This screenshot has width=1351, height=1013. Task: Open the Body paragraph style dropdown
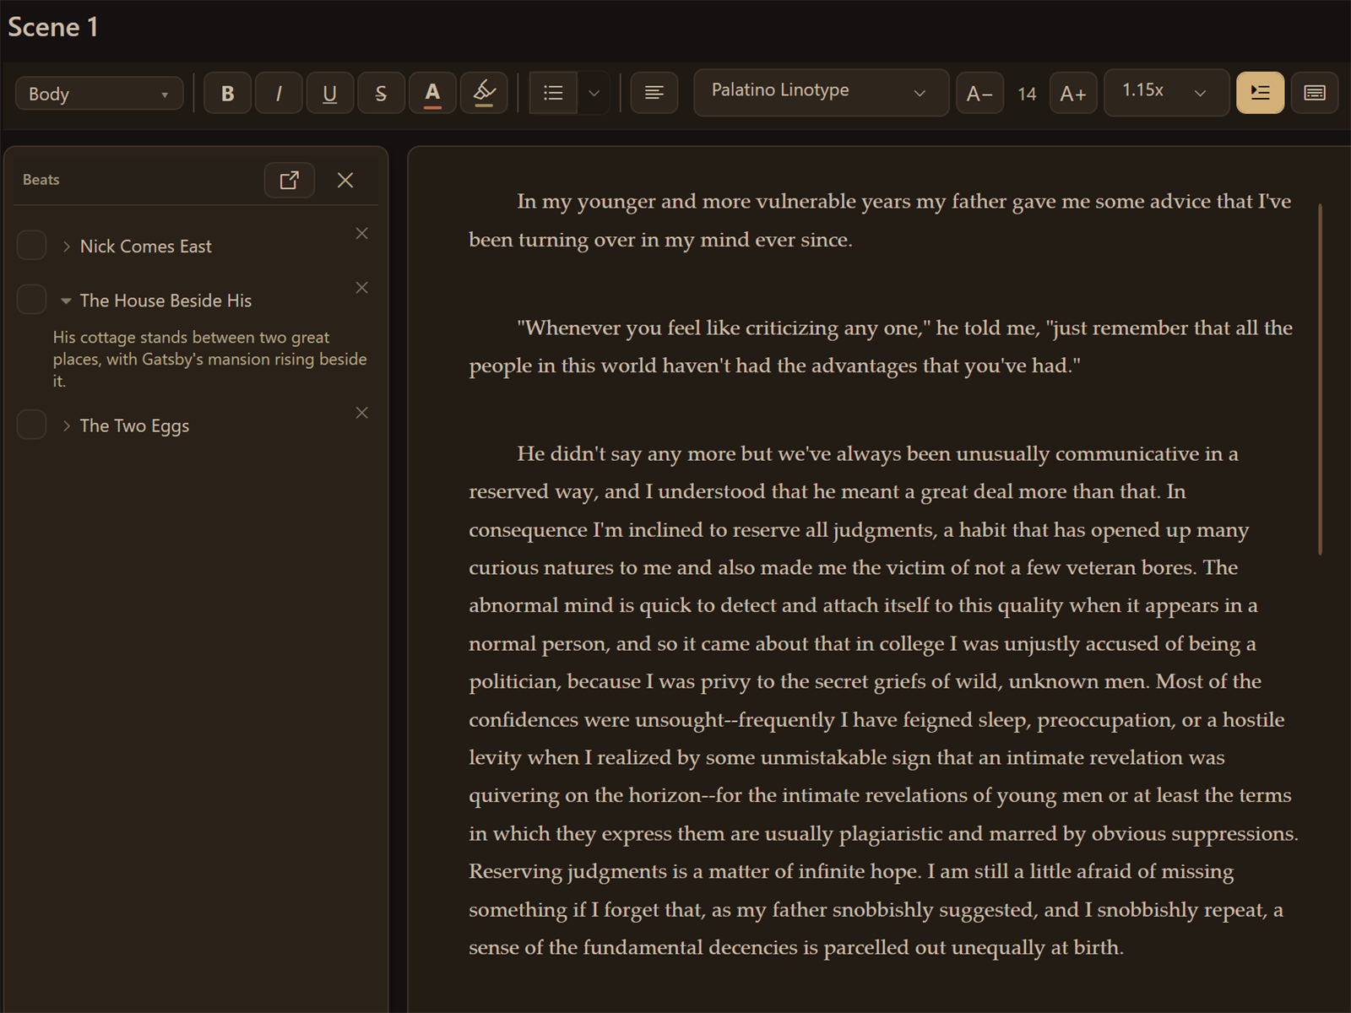point(99,94)
